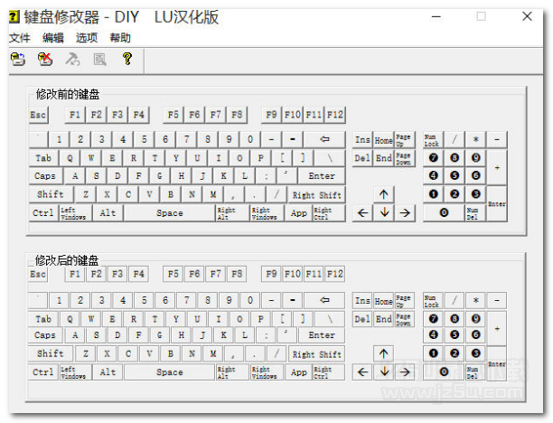Screen dimensions: 553x423
Task: Open the 帮助 menu
Action: tap(120, 38)
